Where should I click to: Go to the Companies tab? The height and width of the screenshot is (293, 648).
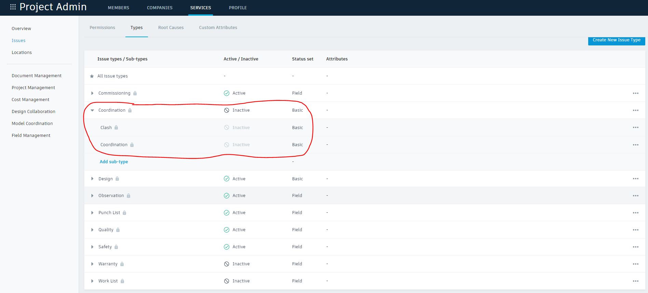(160, 8)
